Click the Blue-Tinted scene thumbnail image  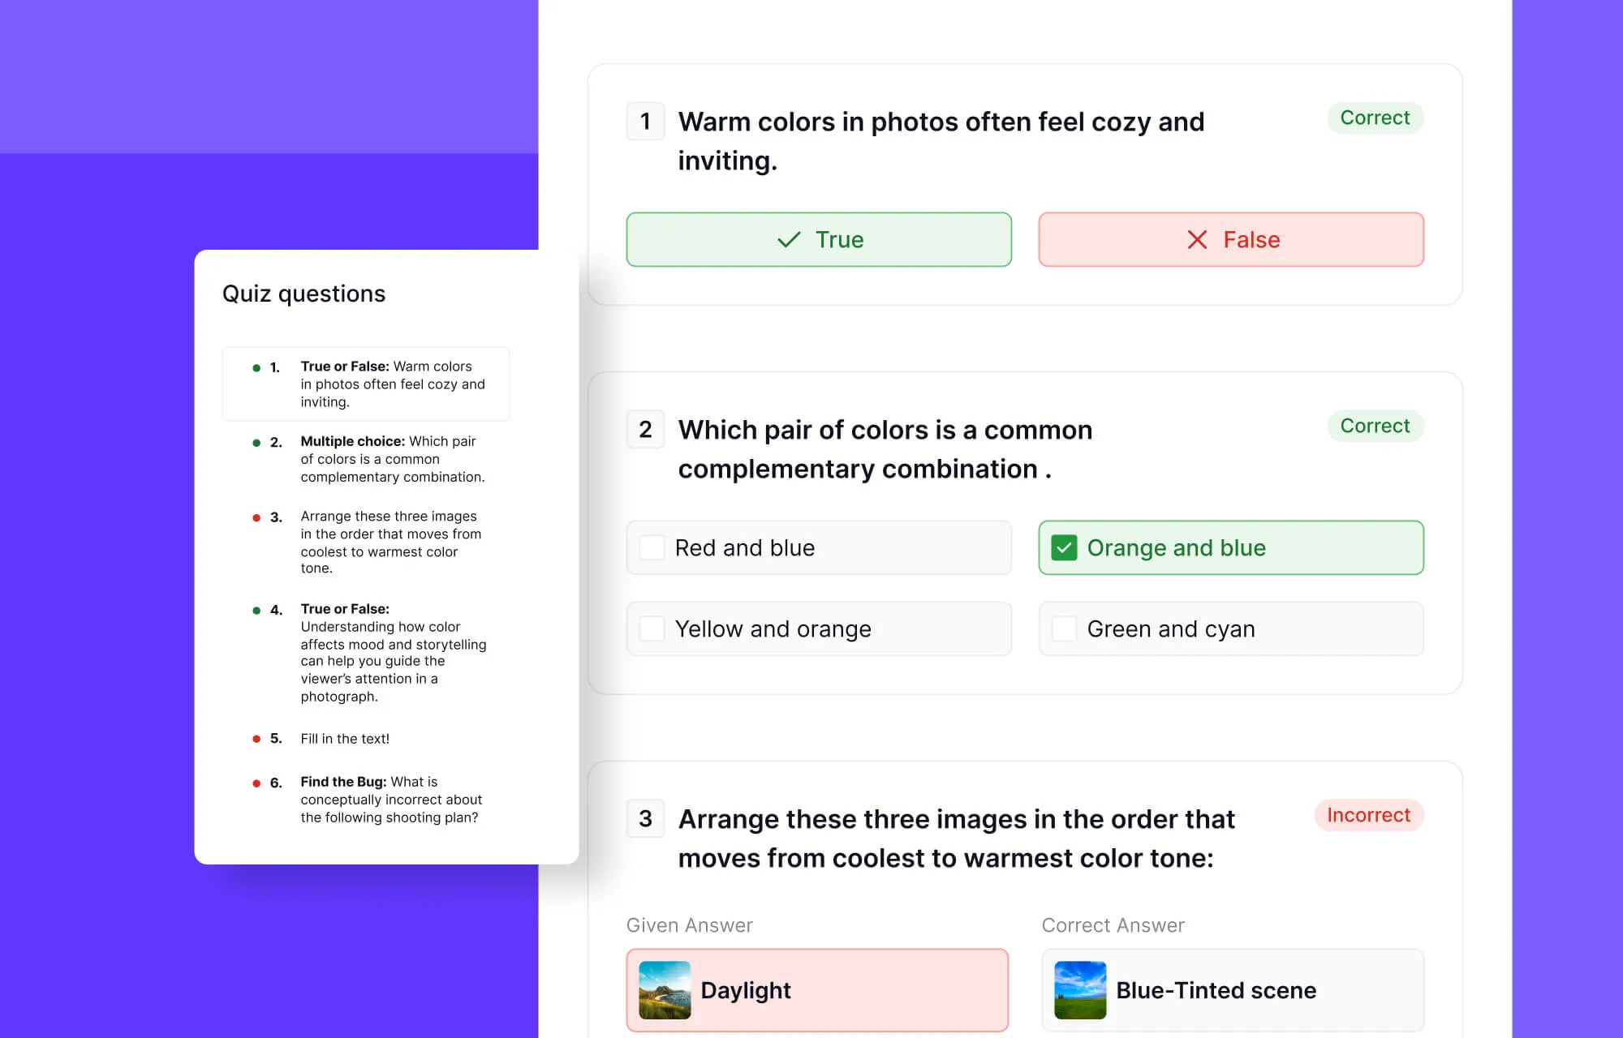pyautogui.click(x=1080, y=990)
